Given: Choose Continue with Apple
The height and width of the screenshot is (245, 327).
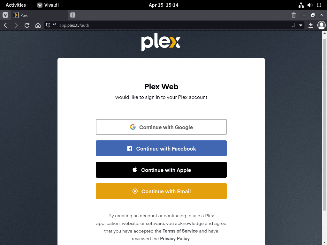Looking at the screenshot, I should click(161, 170).
